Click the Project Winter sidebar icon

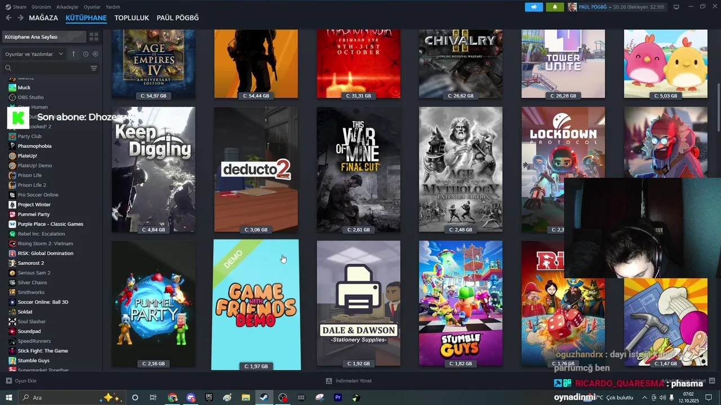point(12,204)
